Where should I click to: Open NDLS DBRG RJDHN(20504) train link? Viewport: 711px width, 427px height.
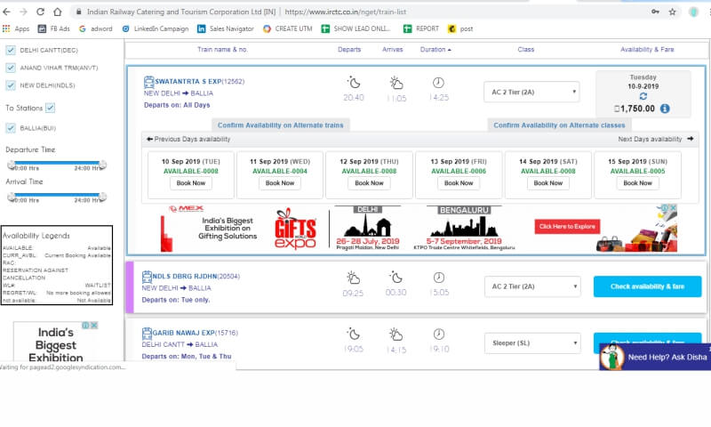(196, 277)
